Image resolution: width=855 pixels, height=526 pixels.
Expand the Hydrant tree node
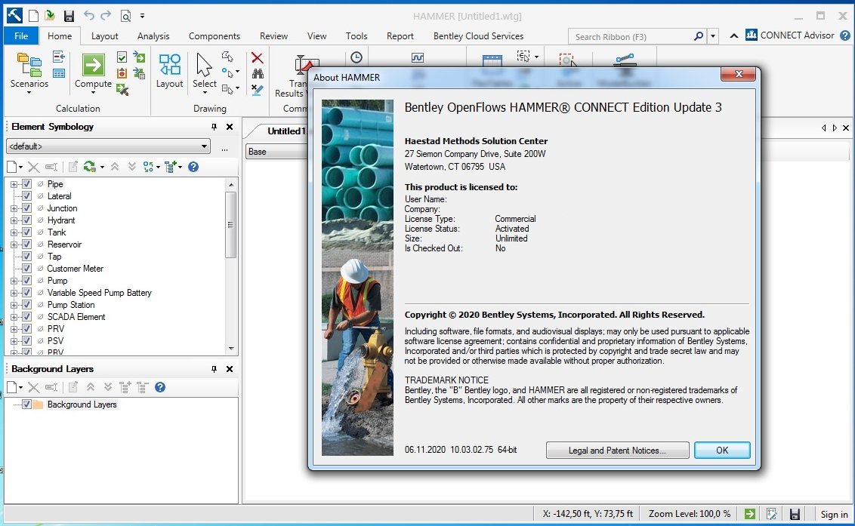coord(14,220)
